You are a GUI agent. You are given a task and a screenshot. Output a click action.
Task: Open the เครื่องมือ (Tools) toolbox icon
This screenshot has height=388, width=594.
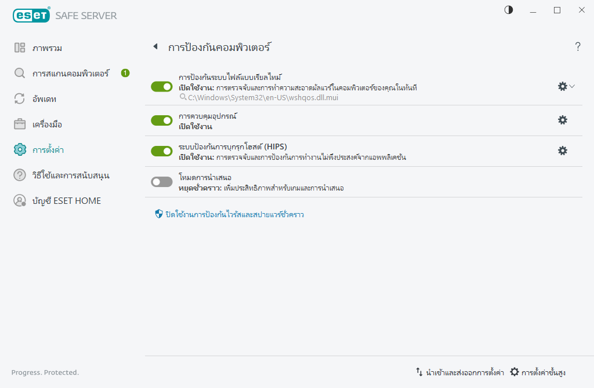pos(19,124)
